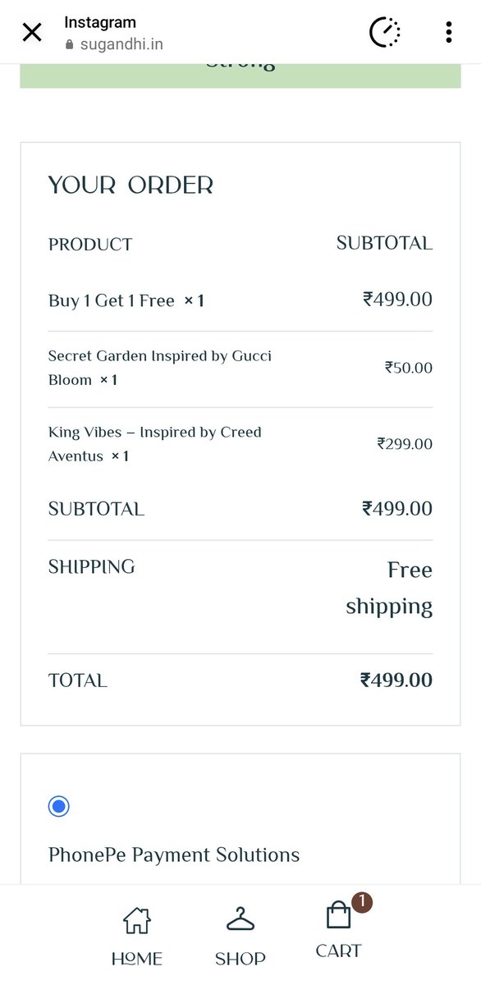Tap the cart badge showing 1

[x=362, y=904]
